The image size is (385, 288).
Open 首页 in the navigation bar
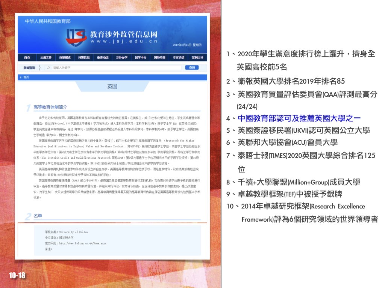click(27, 57)
